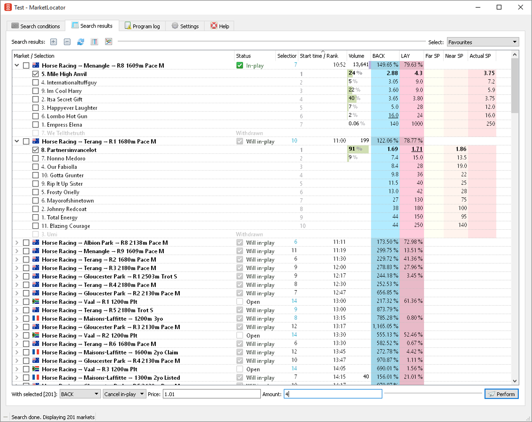Refresh search results with blue arrows icon
Image resolution: width=532 pixels, height=422 pixels.
tap(81, 42)
